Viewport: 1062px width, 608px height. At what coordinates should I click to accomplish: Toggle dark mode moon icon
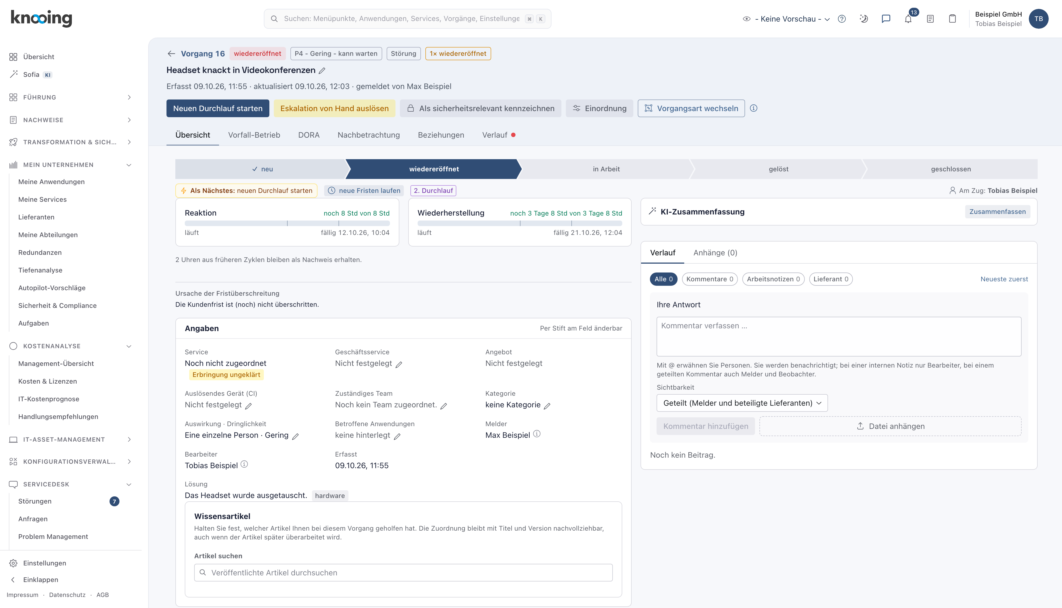(x=864, y=19)
